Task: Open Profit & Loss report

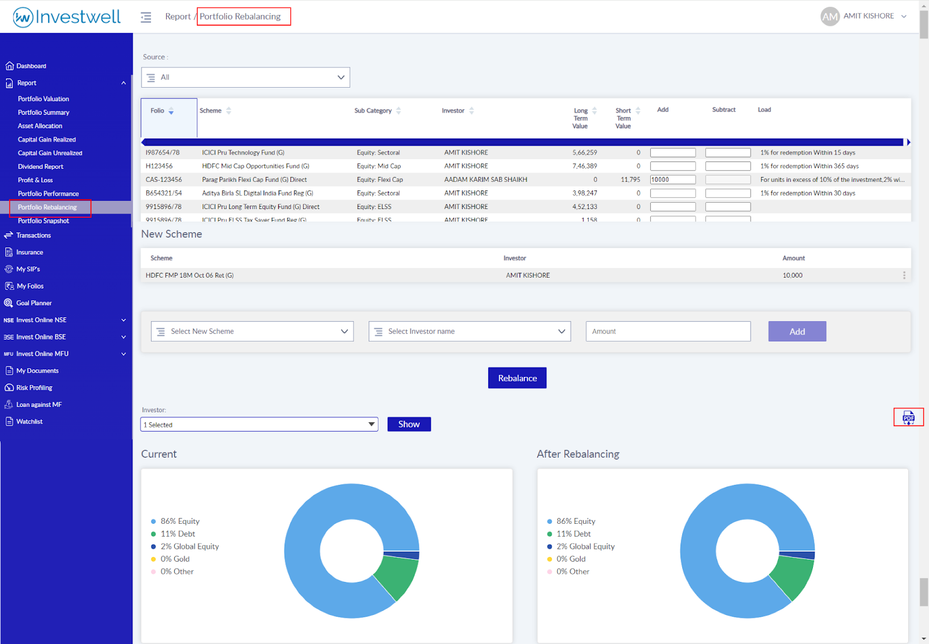Action: click(x=35, y=180)
